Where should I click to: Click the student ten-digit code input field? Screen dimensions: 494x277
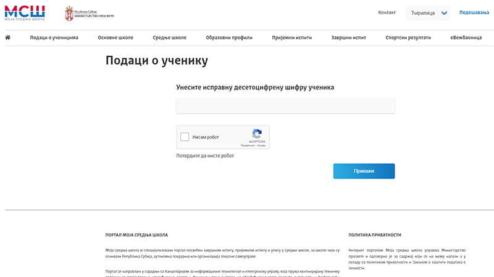pos(285,106)
